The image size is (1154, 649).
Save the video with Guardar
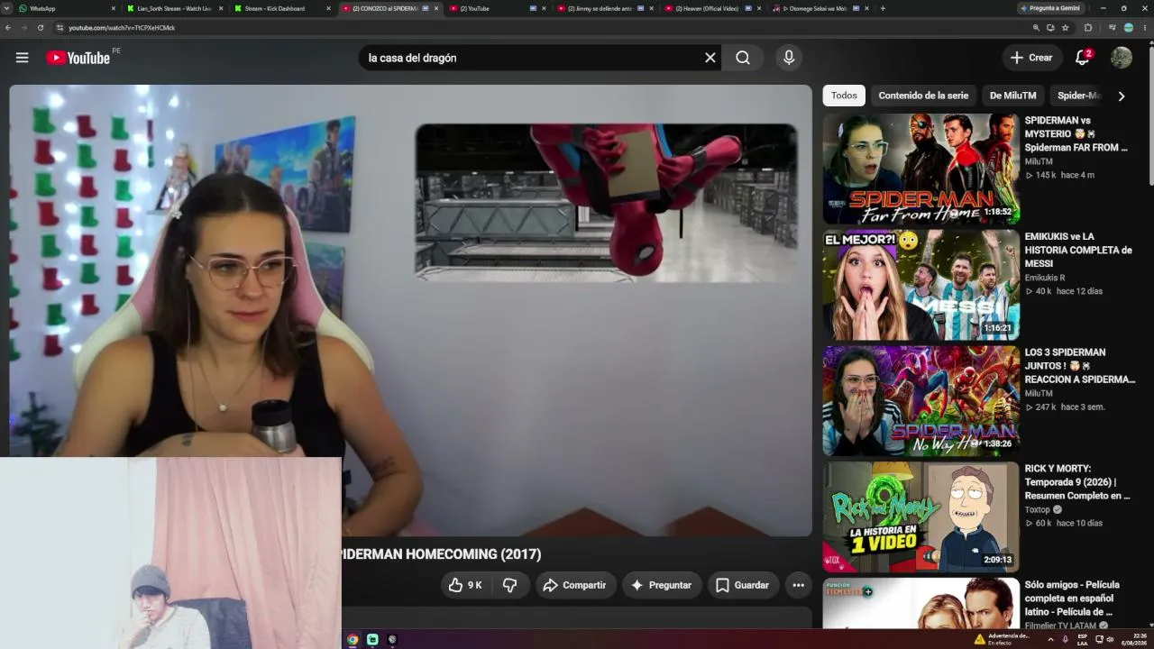pyautogui.click(x=742, y=585)
